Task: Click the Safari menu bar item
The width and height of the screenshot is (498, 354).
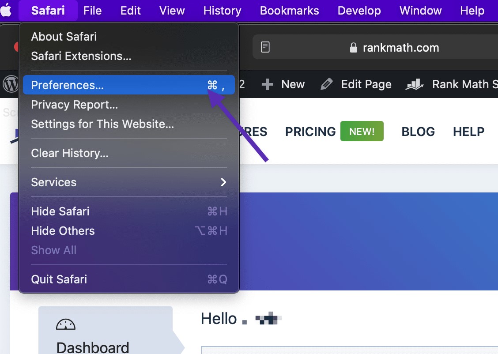Action: (x=48, y=11)
